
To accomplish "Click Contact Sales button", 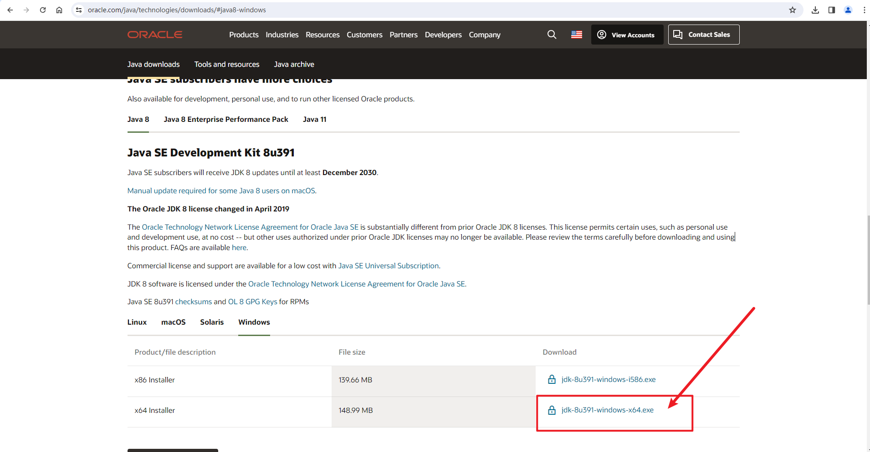I will pyautogui.click(x=704, y=35).
